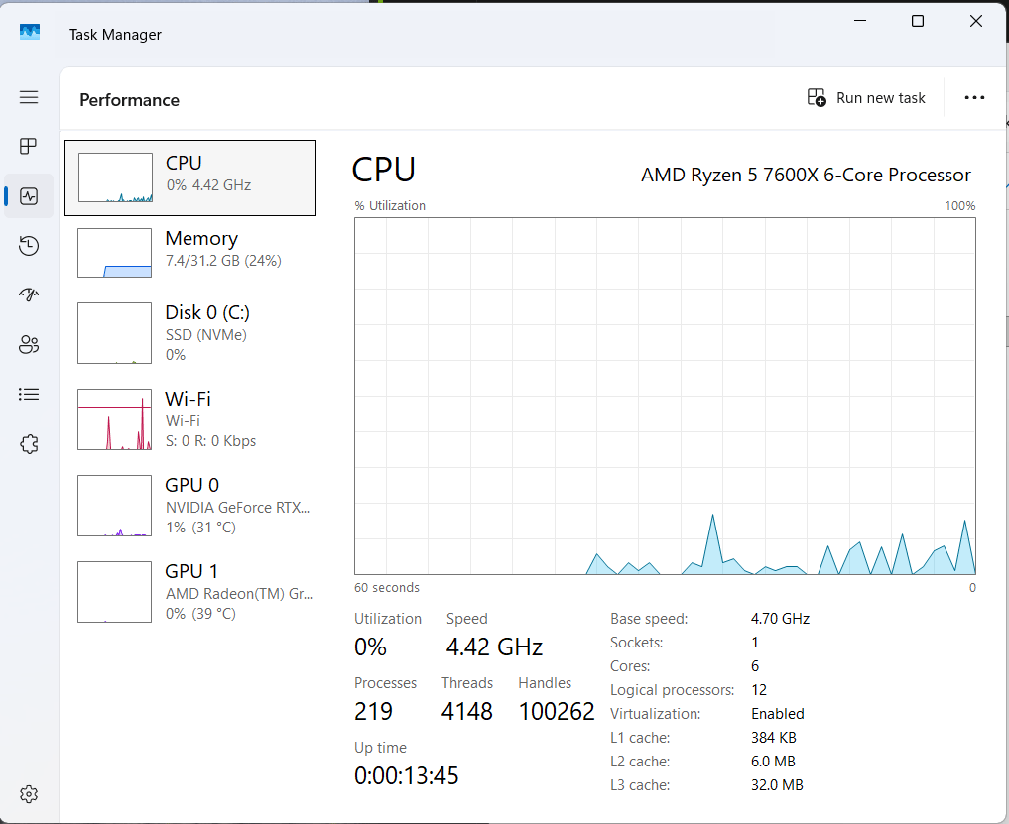Screen dimensions: 1009x824
Task: Click the Memory mini graph thumbnail
Action: [114, 253]
